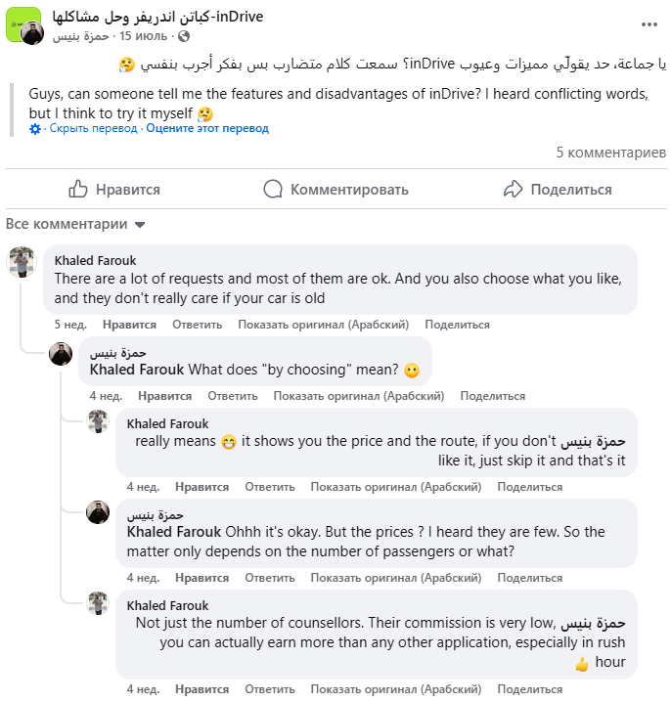Open Khaled Farouk profile name in first comment

tap(96, 261)
